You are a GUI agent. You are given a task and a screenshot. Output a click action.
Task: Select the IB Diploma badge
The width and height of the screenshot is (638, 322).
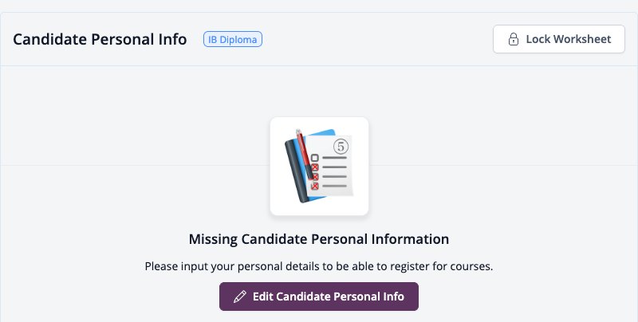click(233, 39)
